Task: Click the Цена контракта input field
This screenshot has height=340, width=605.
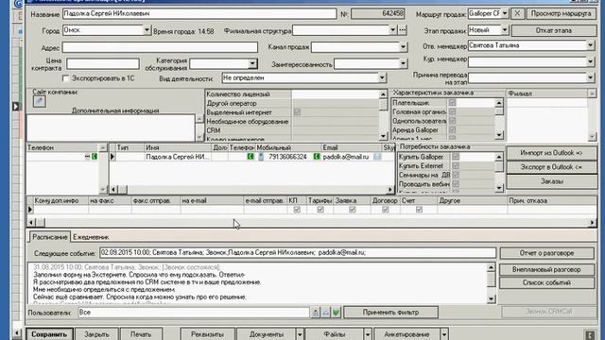Action: click(103, 63)
